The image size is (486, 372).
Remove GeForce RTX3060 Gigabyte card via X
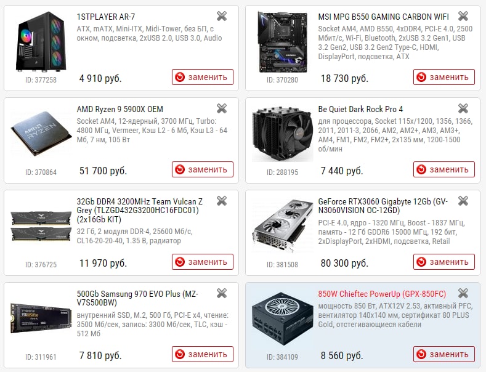click(x=463, y=201)
